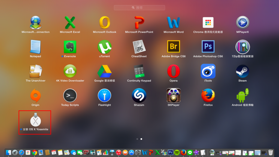The height and width of the screenshot is (157, 279).
Task: Start 4K Video Downloader
Action: pyautogui.click(x=70, y=71)
